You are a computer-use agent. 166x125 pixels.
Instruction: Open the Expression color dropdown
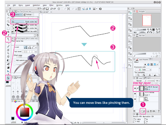pos(143,70)
